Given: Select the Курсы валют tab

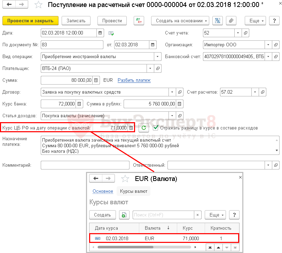Looking at the screenshot, I should 134,191.
